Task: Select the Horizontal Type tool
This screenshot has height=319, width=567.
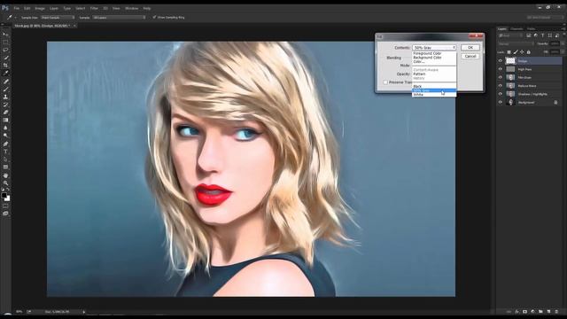Action: tap(5, 152)
